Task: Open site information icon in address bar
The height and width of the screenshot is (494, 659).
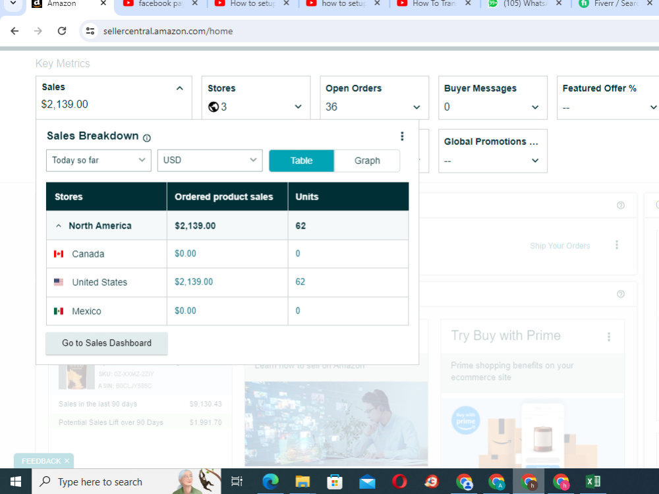Action: [90, 31]
